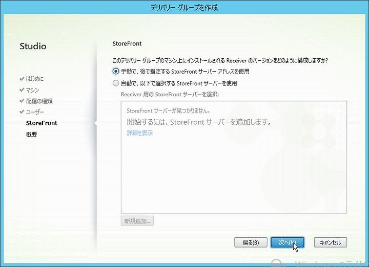Open the ユーザー step in sidebar
The image size is (369, 267).
pos(35,112)
